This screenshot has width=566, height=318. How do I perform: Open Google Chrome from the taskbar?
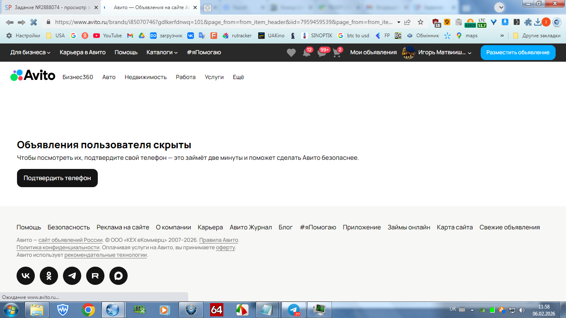click(88, 310)
